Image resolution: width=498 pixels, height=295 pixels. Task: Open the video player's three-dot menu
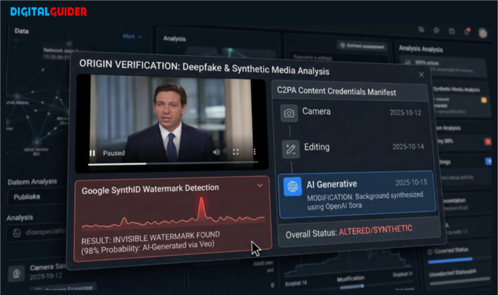point(255,152)
